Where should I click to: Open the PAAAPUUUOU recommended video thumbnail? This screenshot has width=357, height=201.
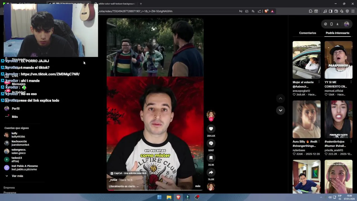[x=338, y=60]
